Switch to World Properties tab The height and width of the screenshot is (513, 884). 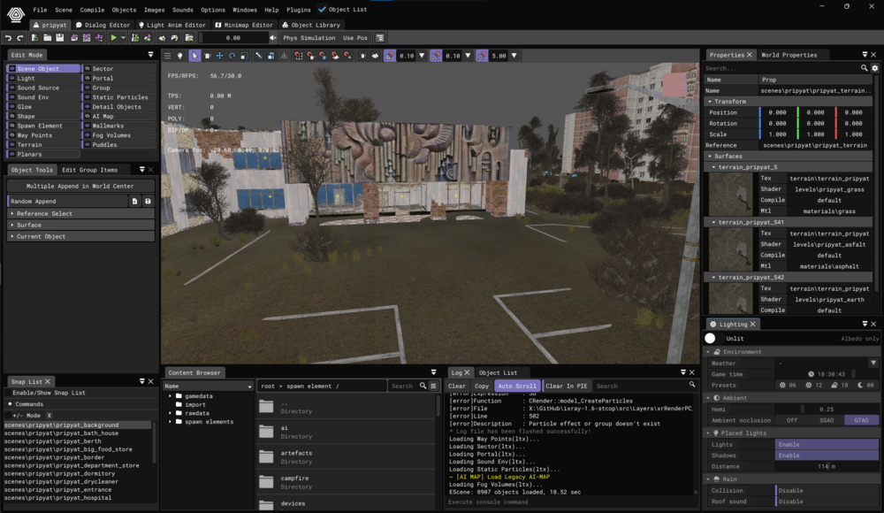coord(789,55)
